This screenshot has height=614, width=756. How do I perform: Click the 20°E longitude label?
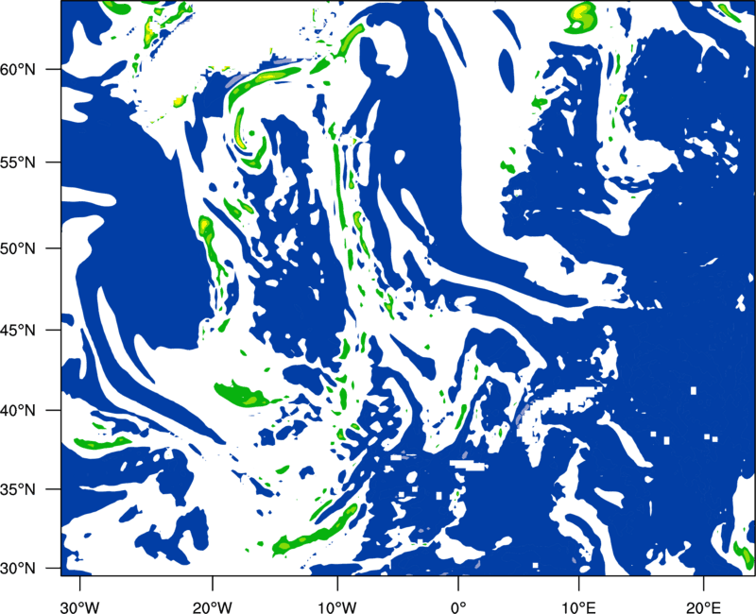(703, 606)
